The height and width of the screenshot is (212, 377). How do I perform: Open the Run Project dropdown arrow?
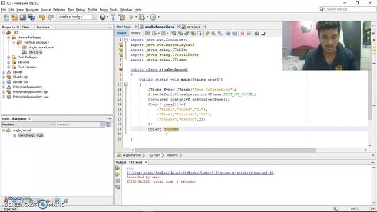tap(136, 17)
